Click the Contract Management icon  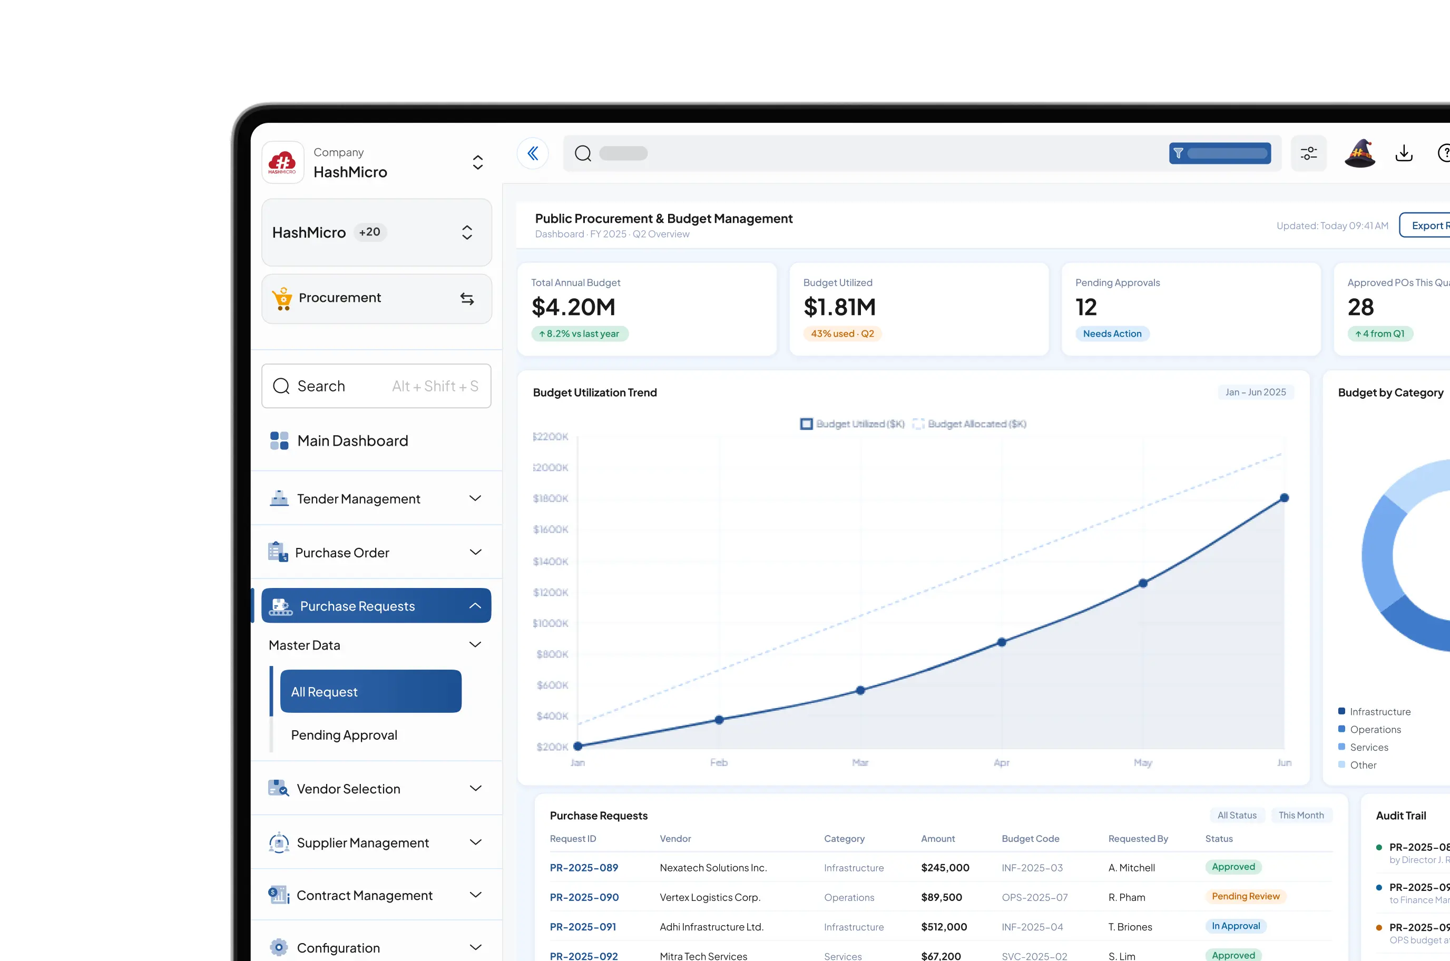[279, 896]
